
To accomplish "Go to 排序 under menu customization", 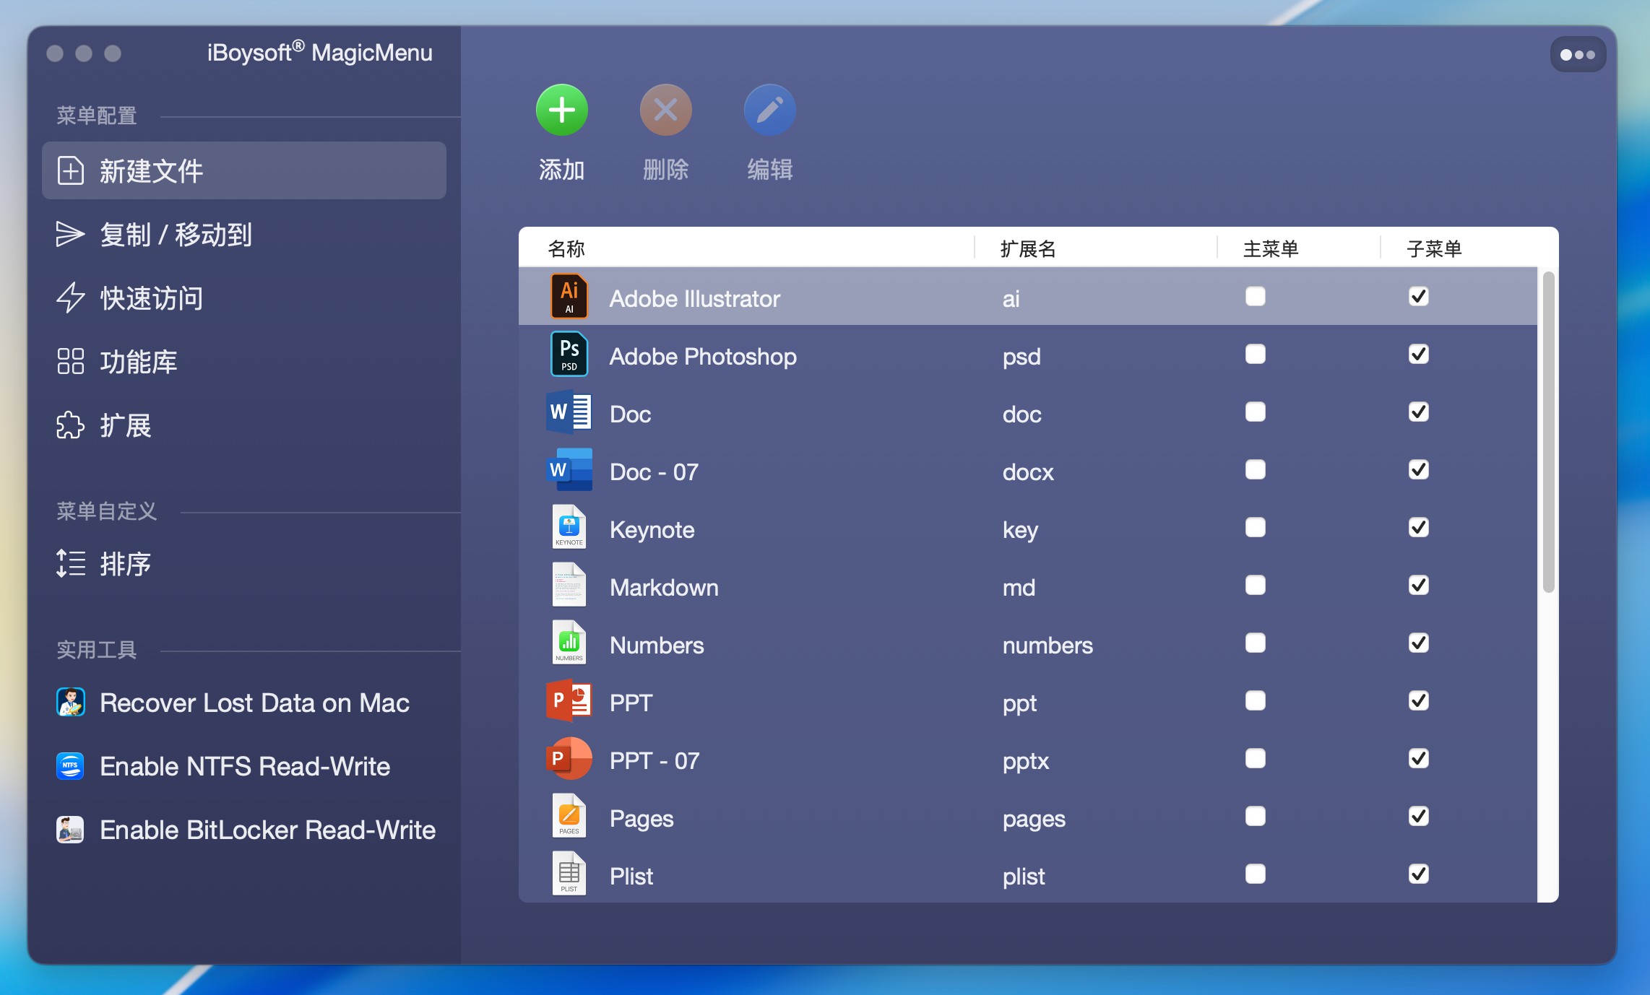I will pos(125,564).
